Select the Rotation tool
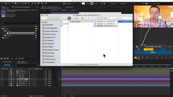Image resolution: width=173 pixels, height=97 pixels. [x=13, y=4]
